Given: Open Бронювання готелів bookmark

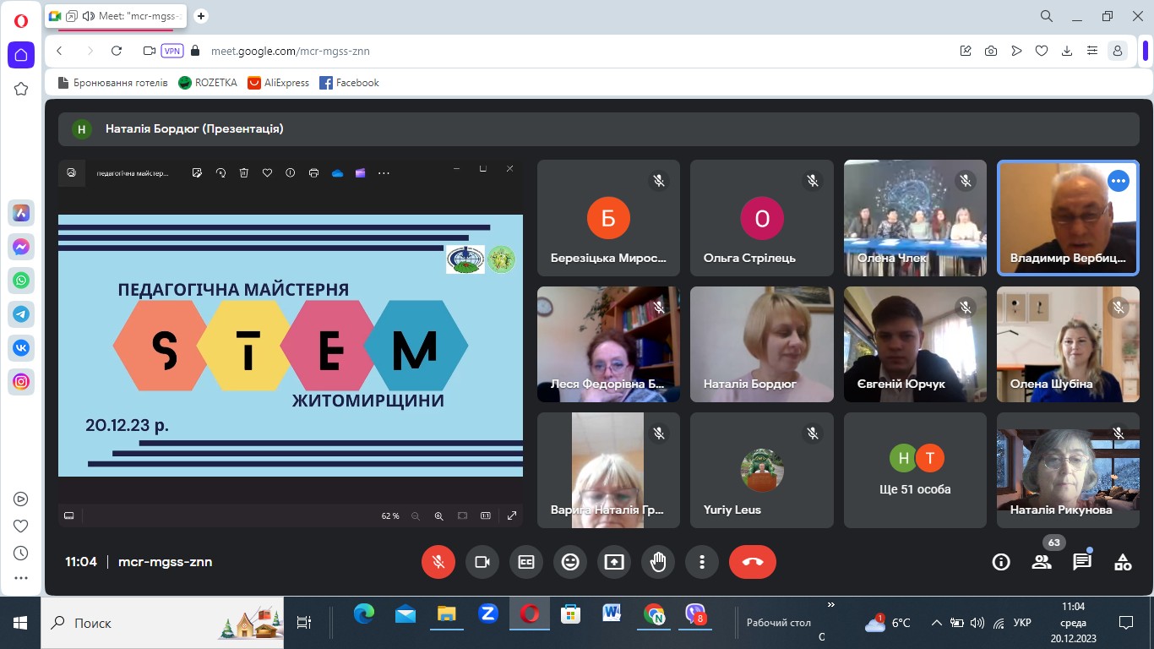Looking at the screenshot, I should click(x=112, y=83).
